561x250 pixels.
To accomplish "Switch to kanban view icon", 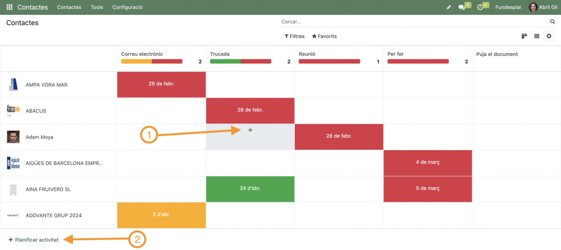I will 524,36.
